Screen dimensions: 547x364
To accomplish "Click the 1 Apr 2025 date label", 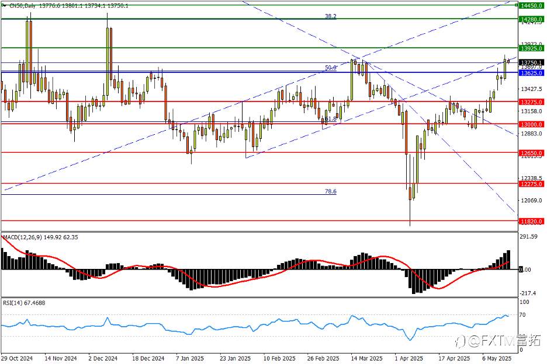I will point(409,358).
